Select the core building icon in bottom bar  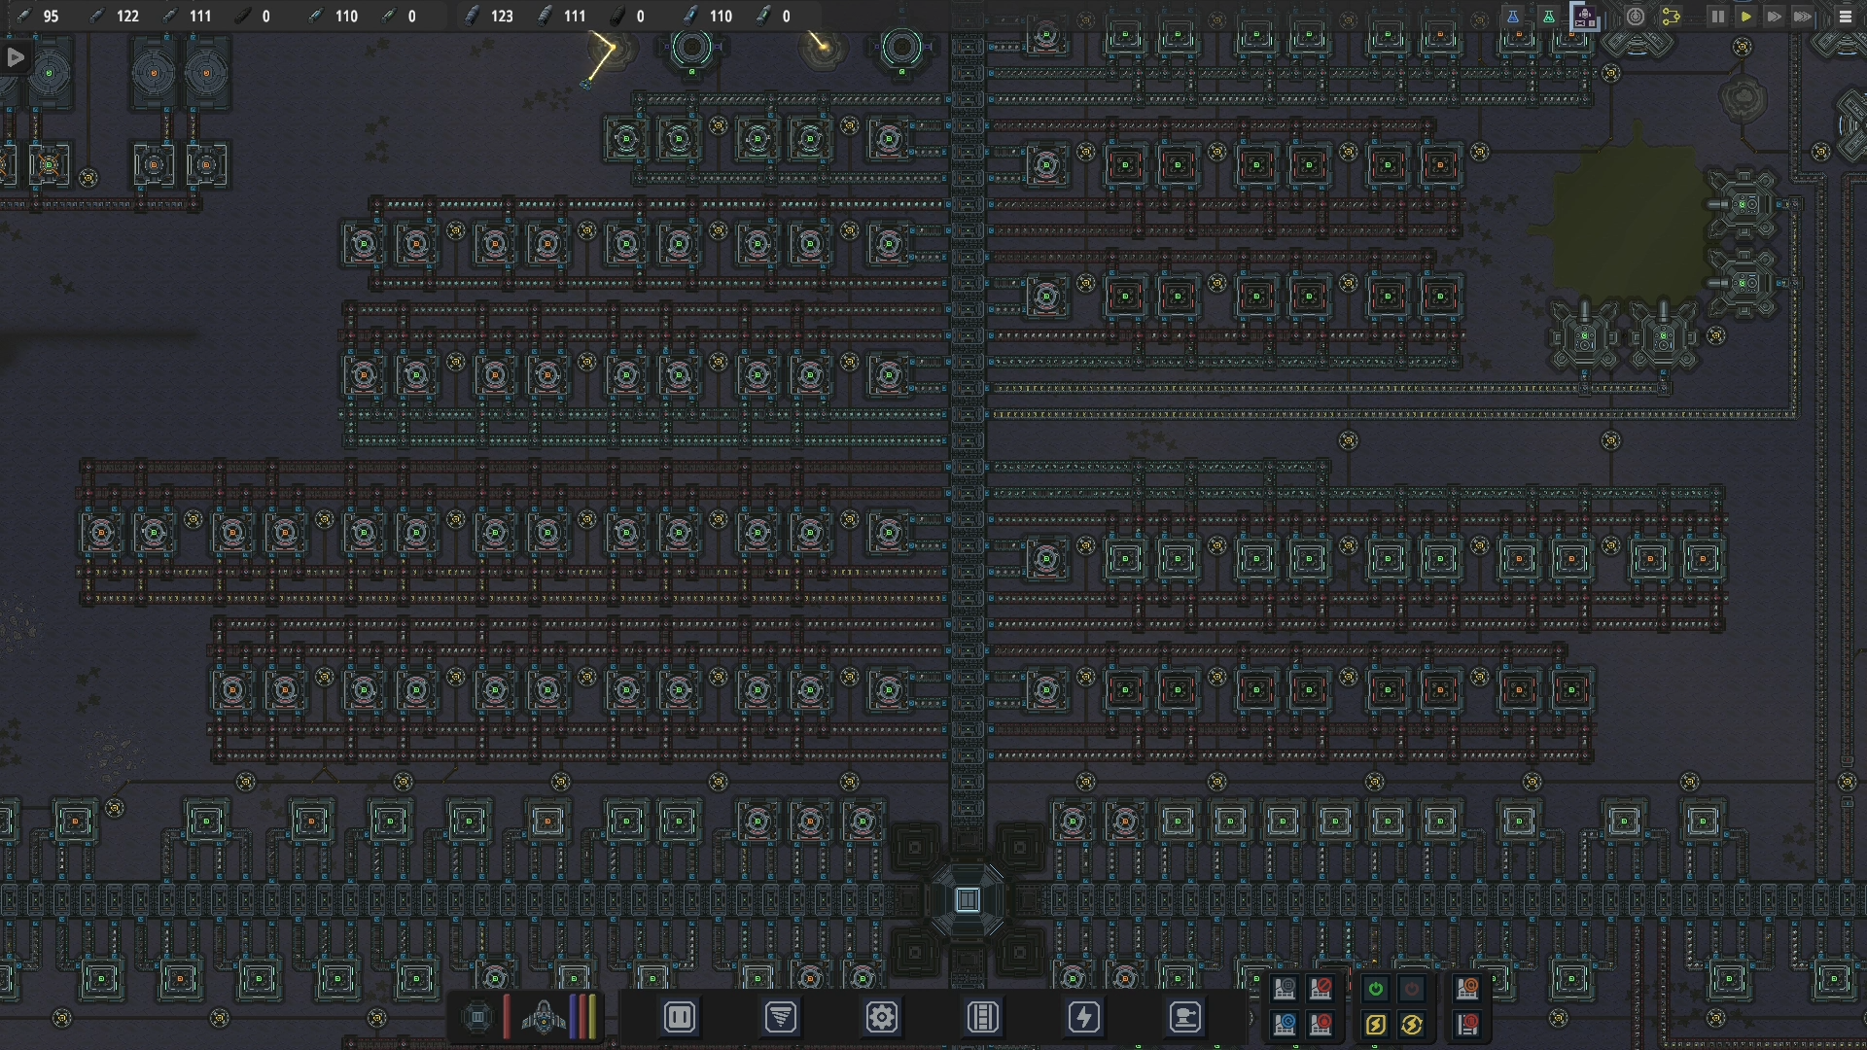(477, 1018)
